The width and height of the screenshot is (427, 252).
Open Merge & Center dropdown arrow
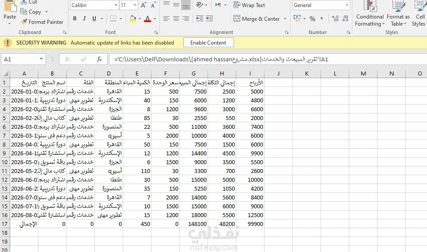click(285, 19)
